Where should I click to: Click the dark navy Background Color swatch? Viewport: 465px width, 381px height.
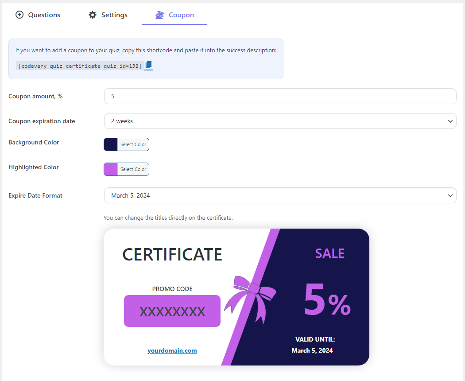111,144
